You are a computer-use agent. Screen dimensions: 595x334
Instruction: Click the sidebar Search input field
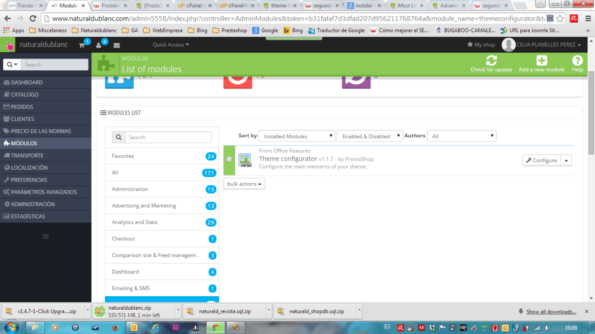tap(55, 64)
